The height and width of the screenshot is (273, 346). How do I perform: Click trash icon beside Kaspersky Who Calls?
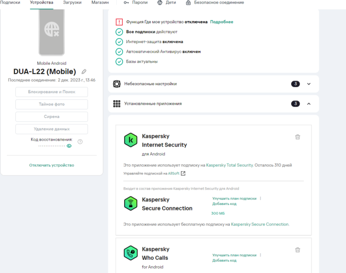[x=297, y=250]
